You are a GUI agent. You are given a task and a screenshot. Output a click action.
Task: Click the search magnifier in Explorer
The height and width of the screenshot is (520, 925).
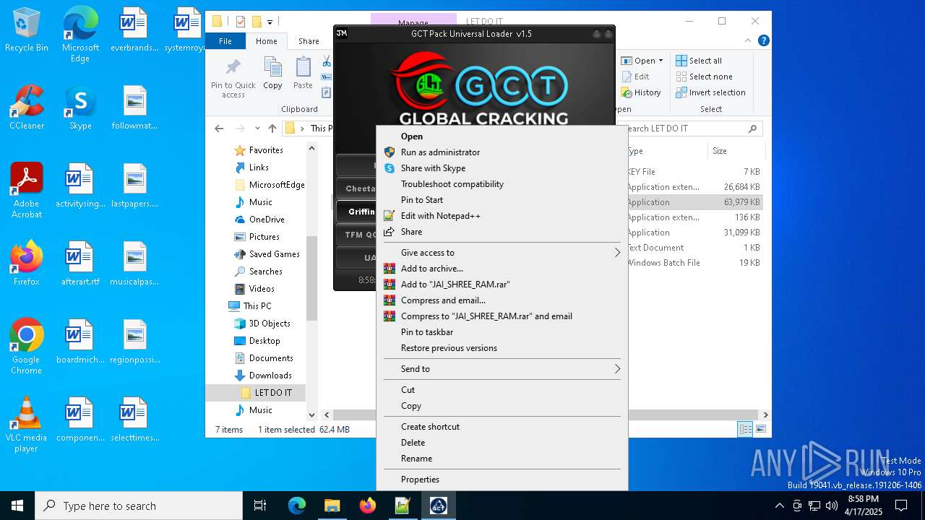tap(752, 129)
